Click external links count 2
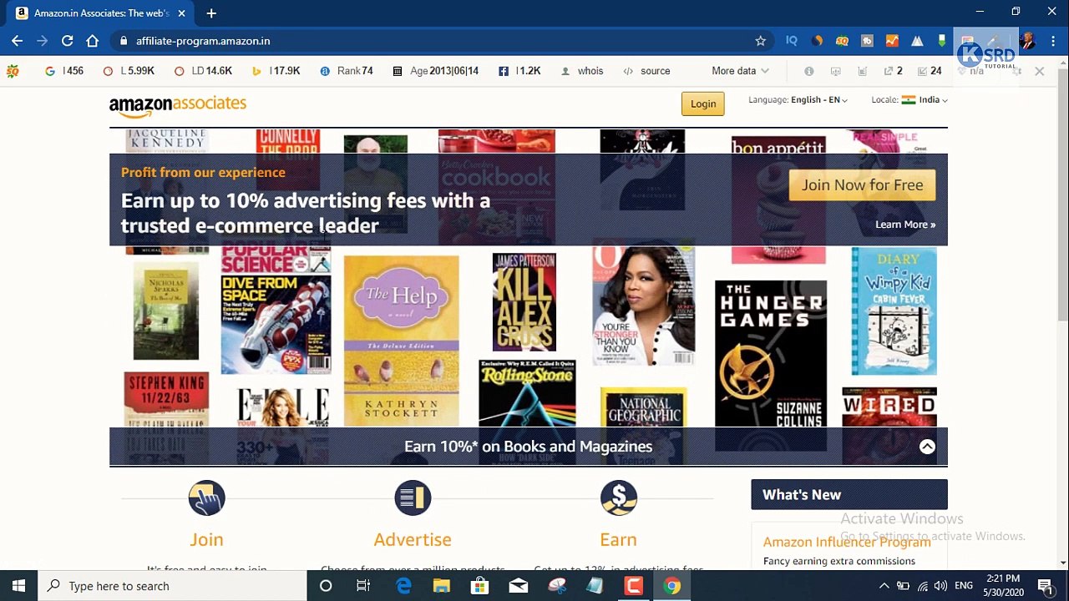Screen dimensions: 1069x601 (x=893, y=71)
